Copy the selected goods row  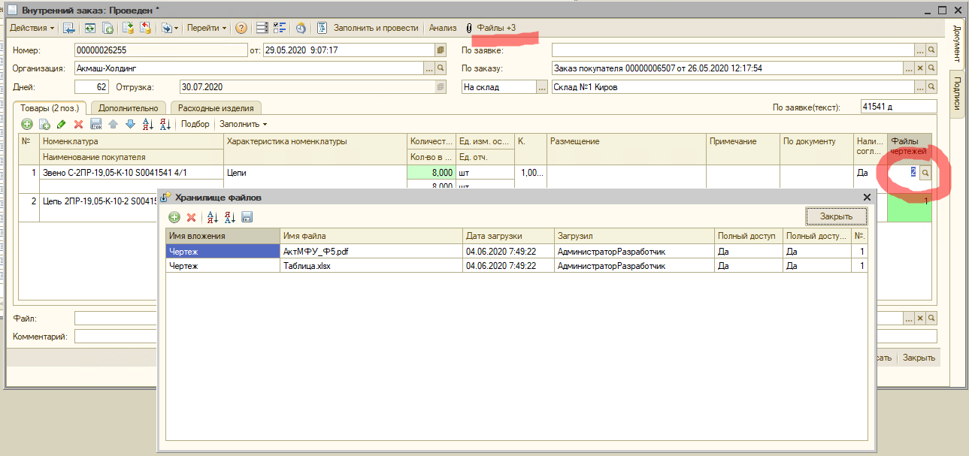point(44,124)
